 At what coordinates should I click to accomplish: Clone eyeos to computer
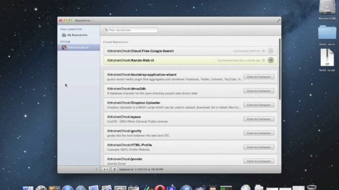tap(259, 119)
